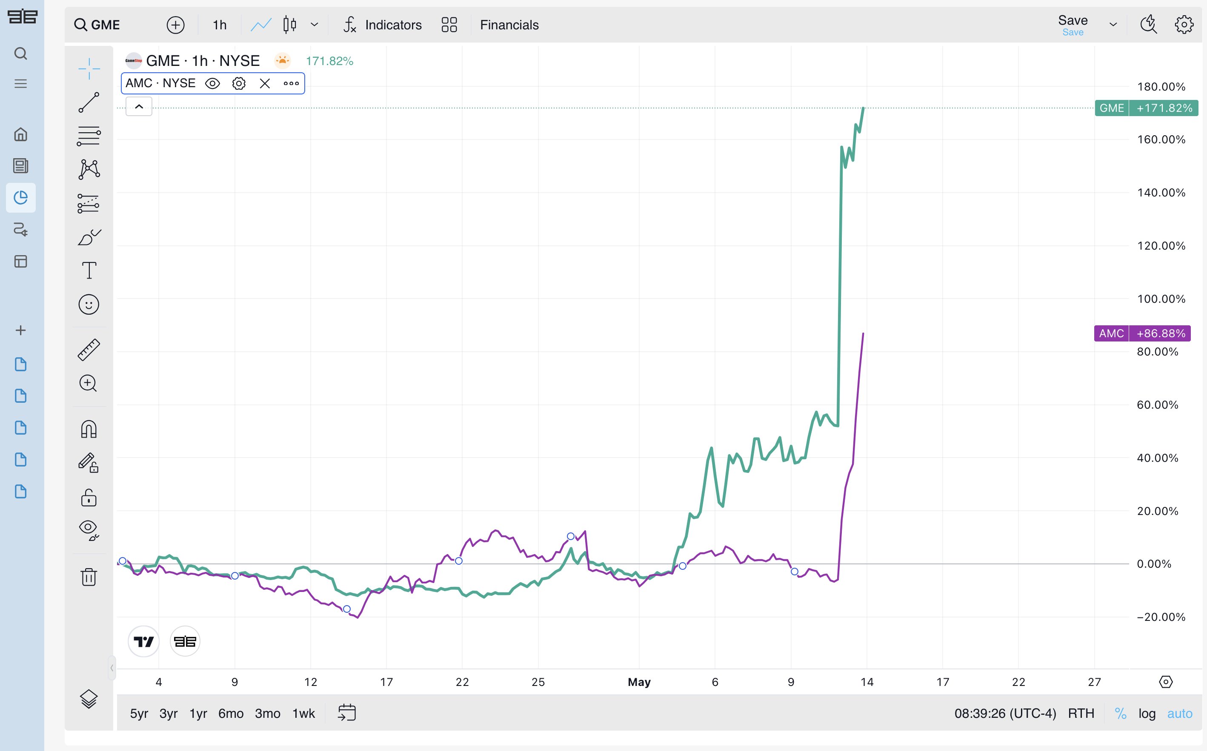Open AMC series settings gear
This screenshot has width=1207, height=751.
[239, 83]
